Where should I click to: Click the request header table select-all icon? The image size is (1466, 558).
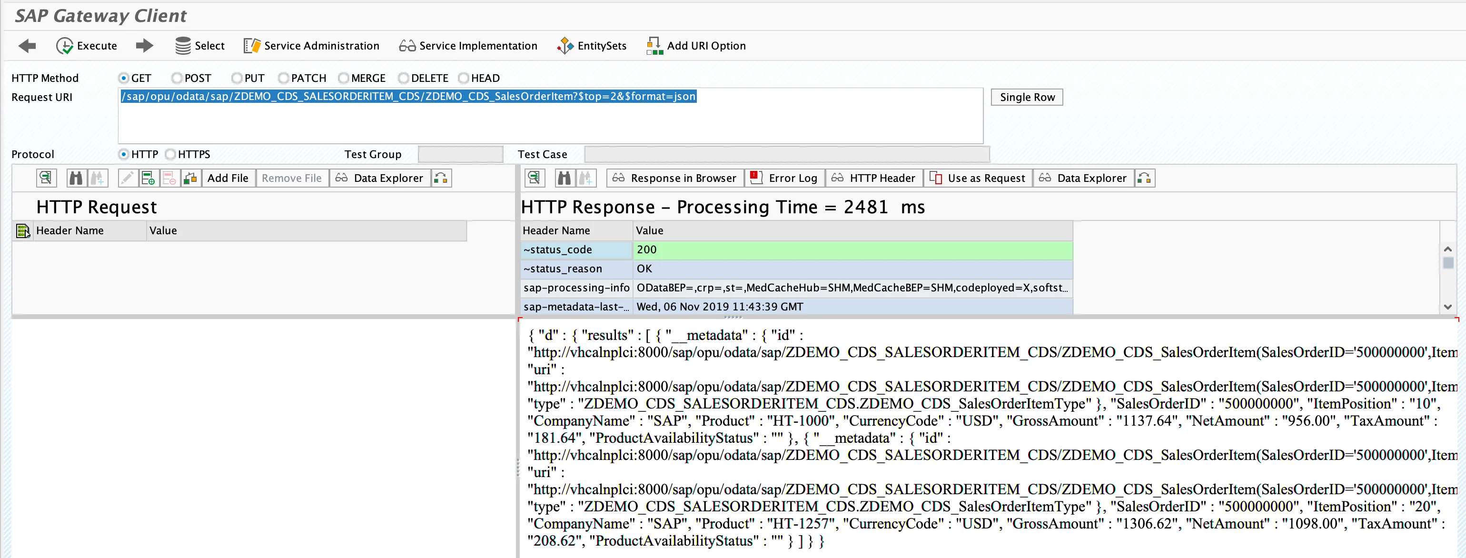23,230
